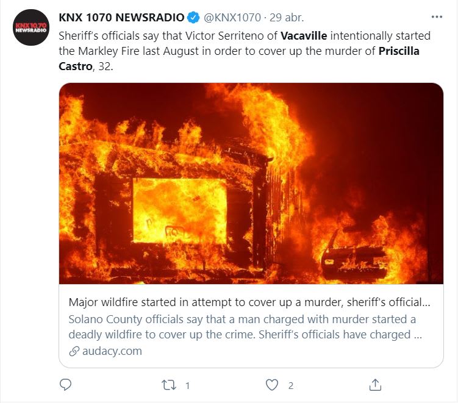
Task: Open the burning house article image
Action: pos(251,184)
